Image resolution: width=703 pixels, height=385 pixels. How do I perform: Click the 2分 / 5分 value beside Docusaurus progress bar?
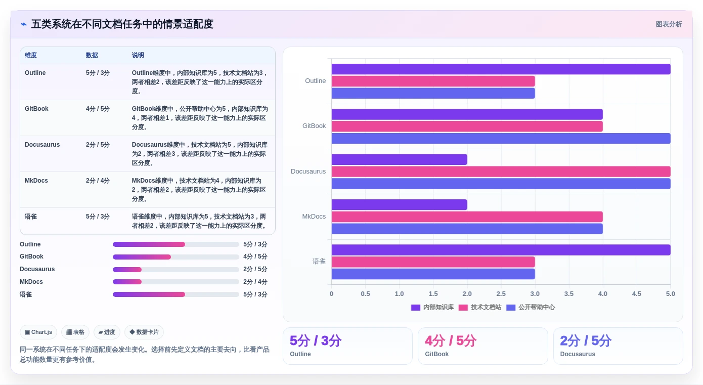click(255, 270)
